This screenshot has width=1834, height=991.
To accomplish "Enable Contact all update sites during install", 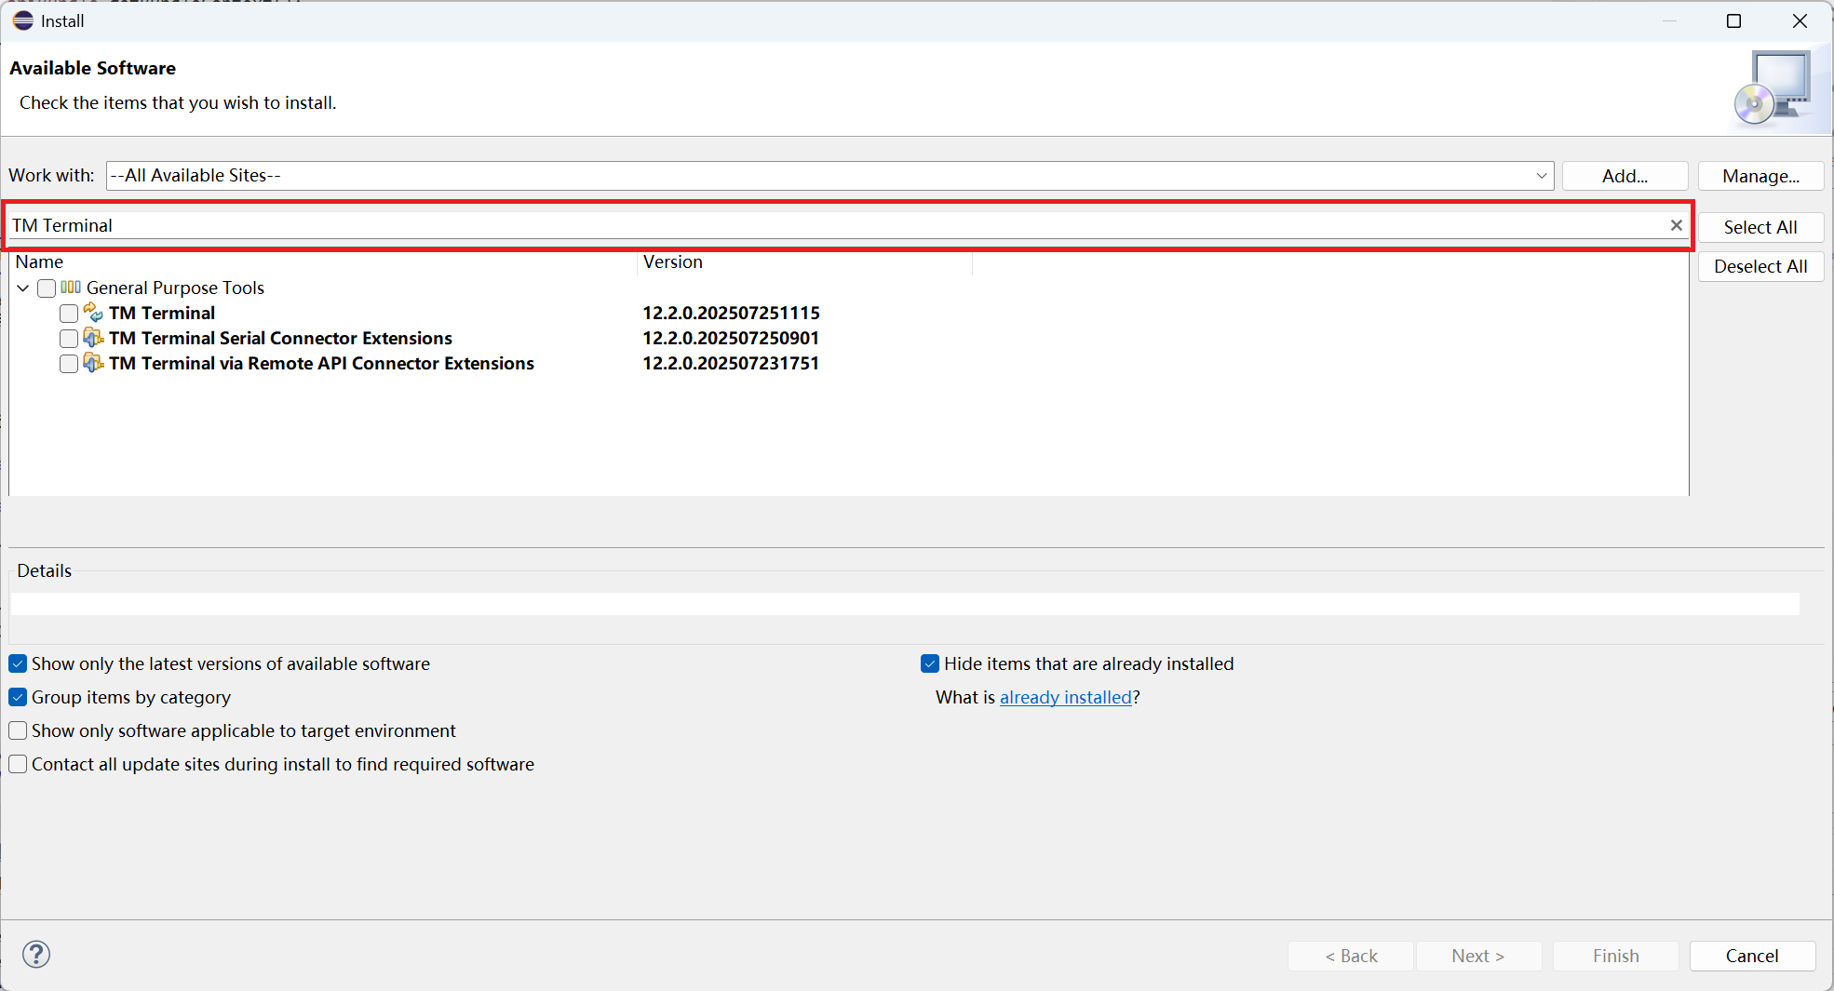I will coord(18,764).
